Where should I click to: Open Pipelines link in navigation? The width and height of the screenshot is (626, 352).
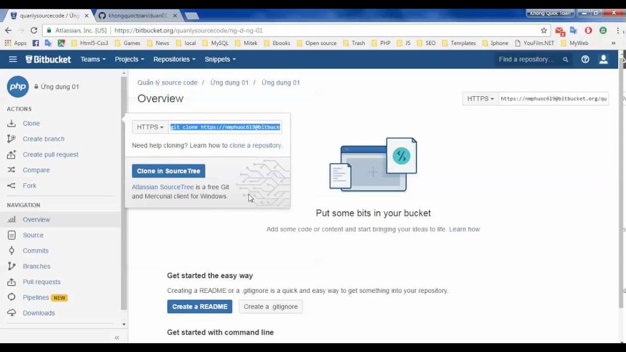pos(36,297)
